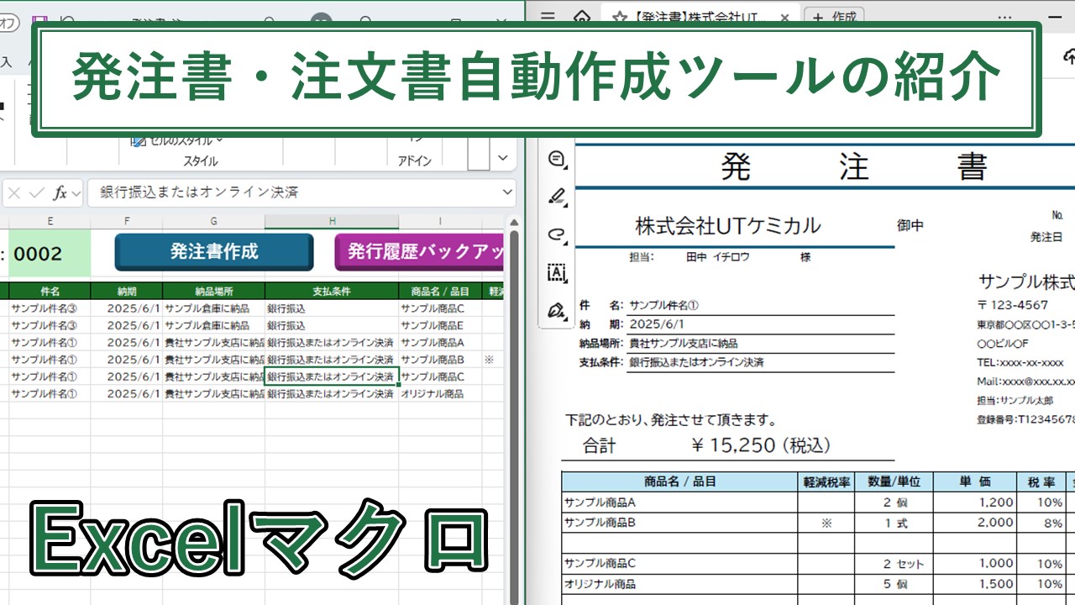Select the highlighter pen tool in the PDF sidebar

557,194
